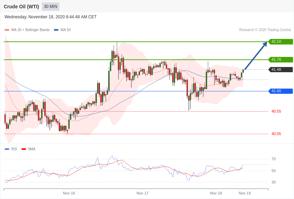Click the 9MA legend swatch
Screen dimensions: 294x199
pyautogui.click(x=24, y=149)
